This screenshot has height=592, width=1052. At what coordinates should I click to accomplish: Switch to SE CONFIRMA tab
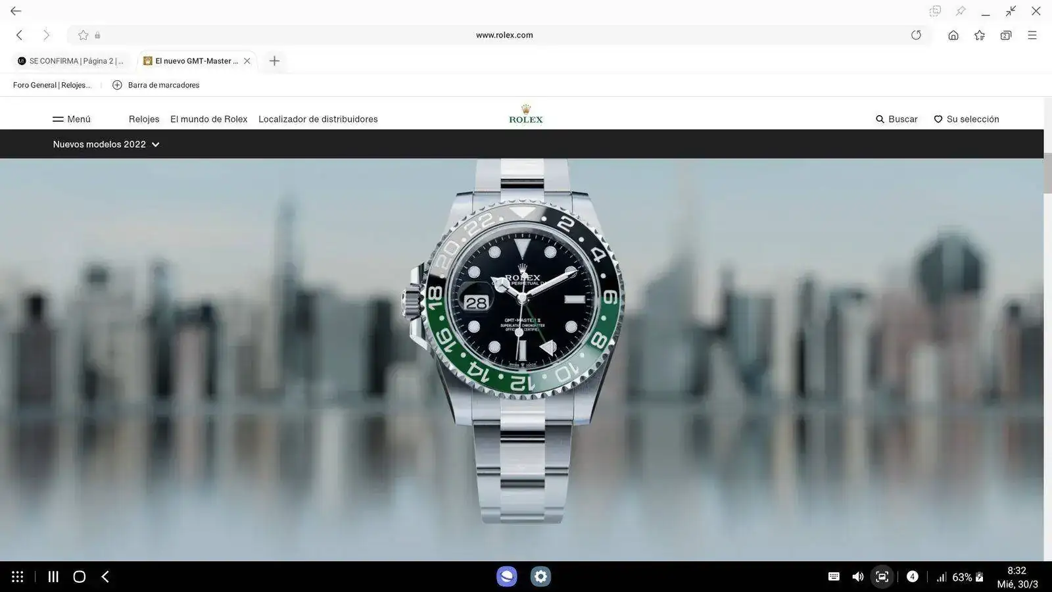(71, 61)
